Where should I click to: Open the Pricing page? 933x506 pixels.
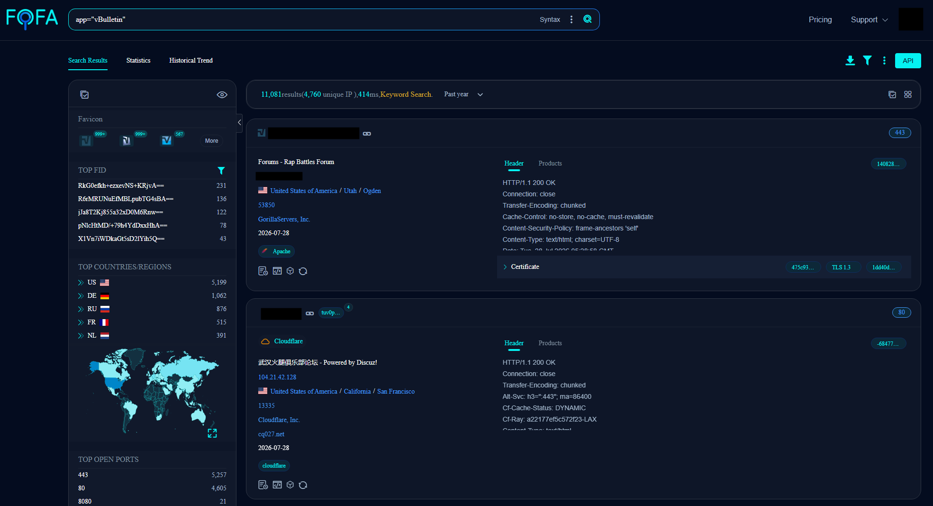820,19
